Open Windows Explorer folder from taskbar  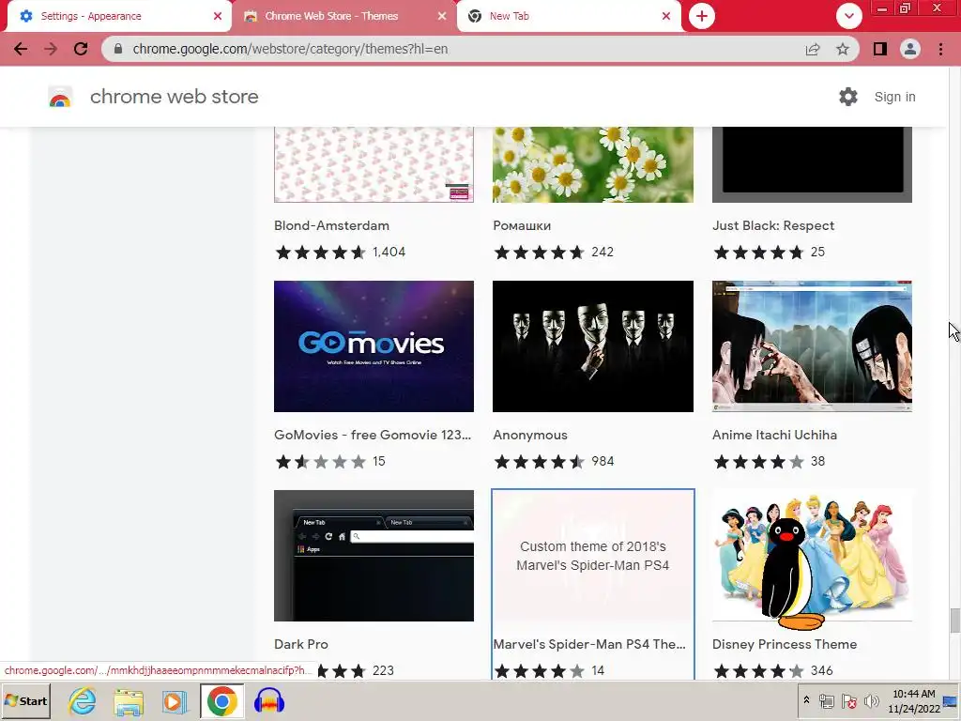point(128,702)
